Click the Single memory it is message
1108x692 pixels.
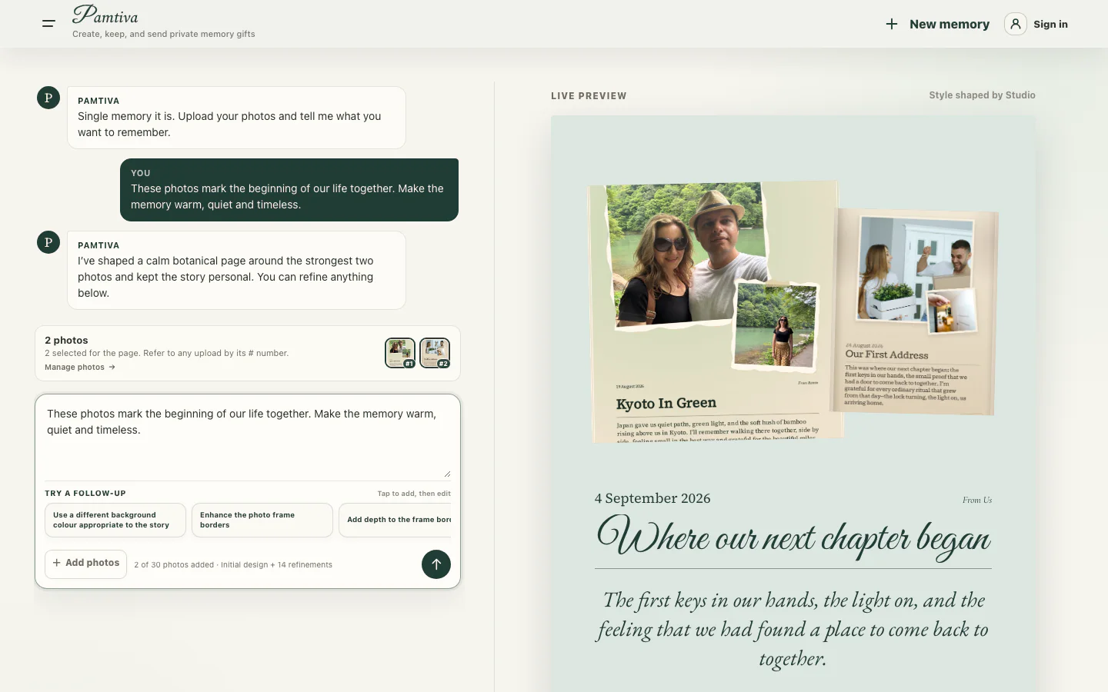coord(236,118)
